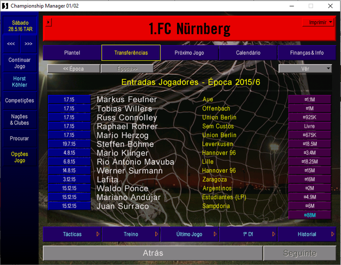The height and width of the screenshot is (265, 341).
Task: Click the ¤925K fee cell
Action: tap(310, 117)
